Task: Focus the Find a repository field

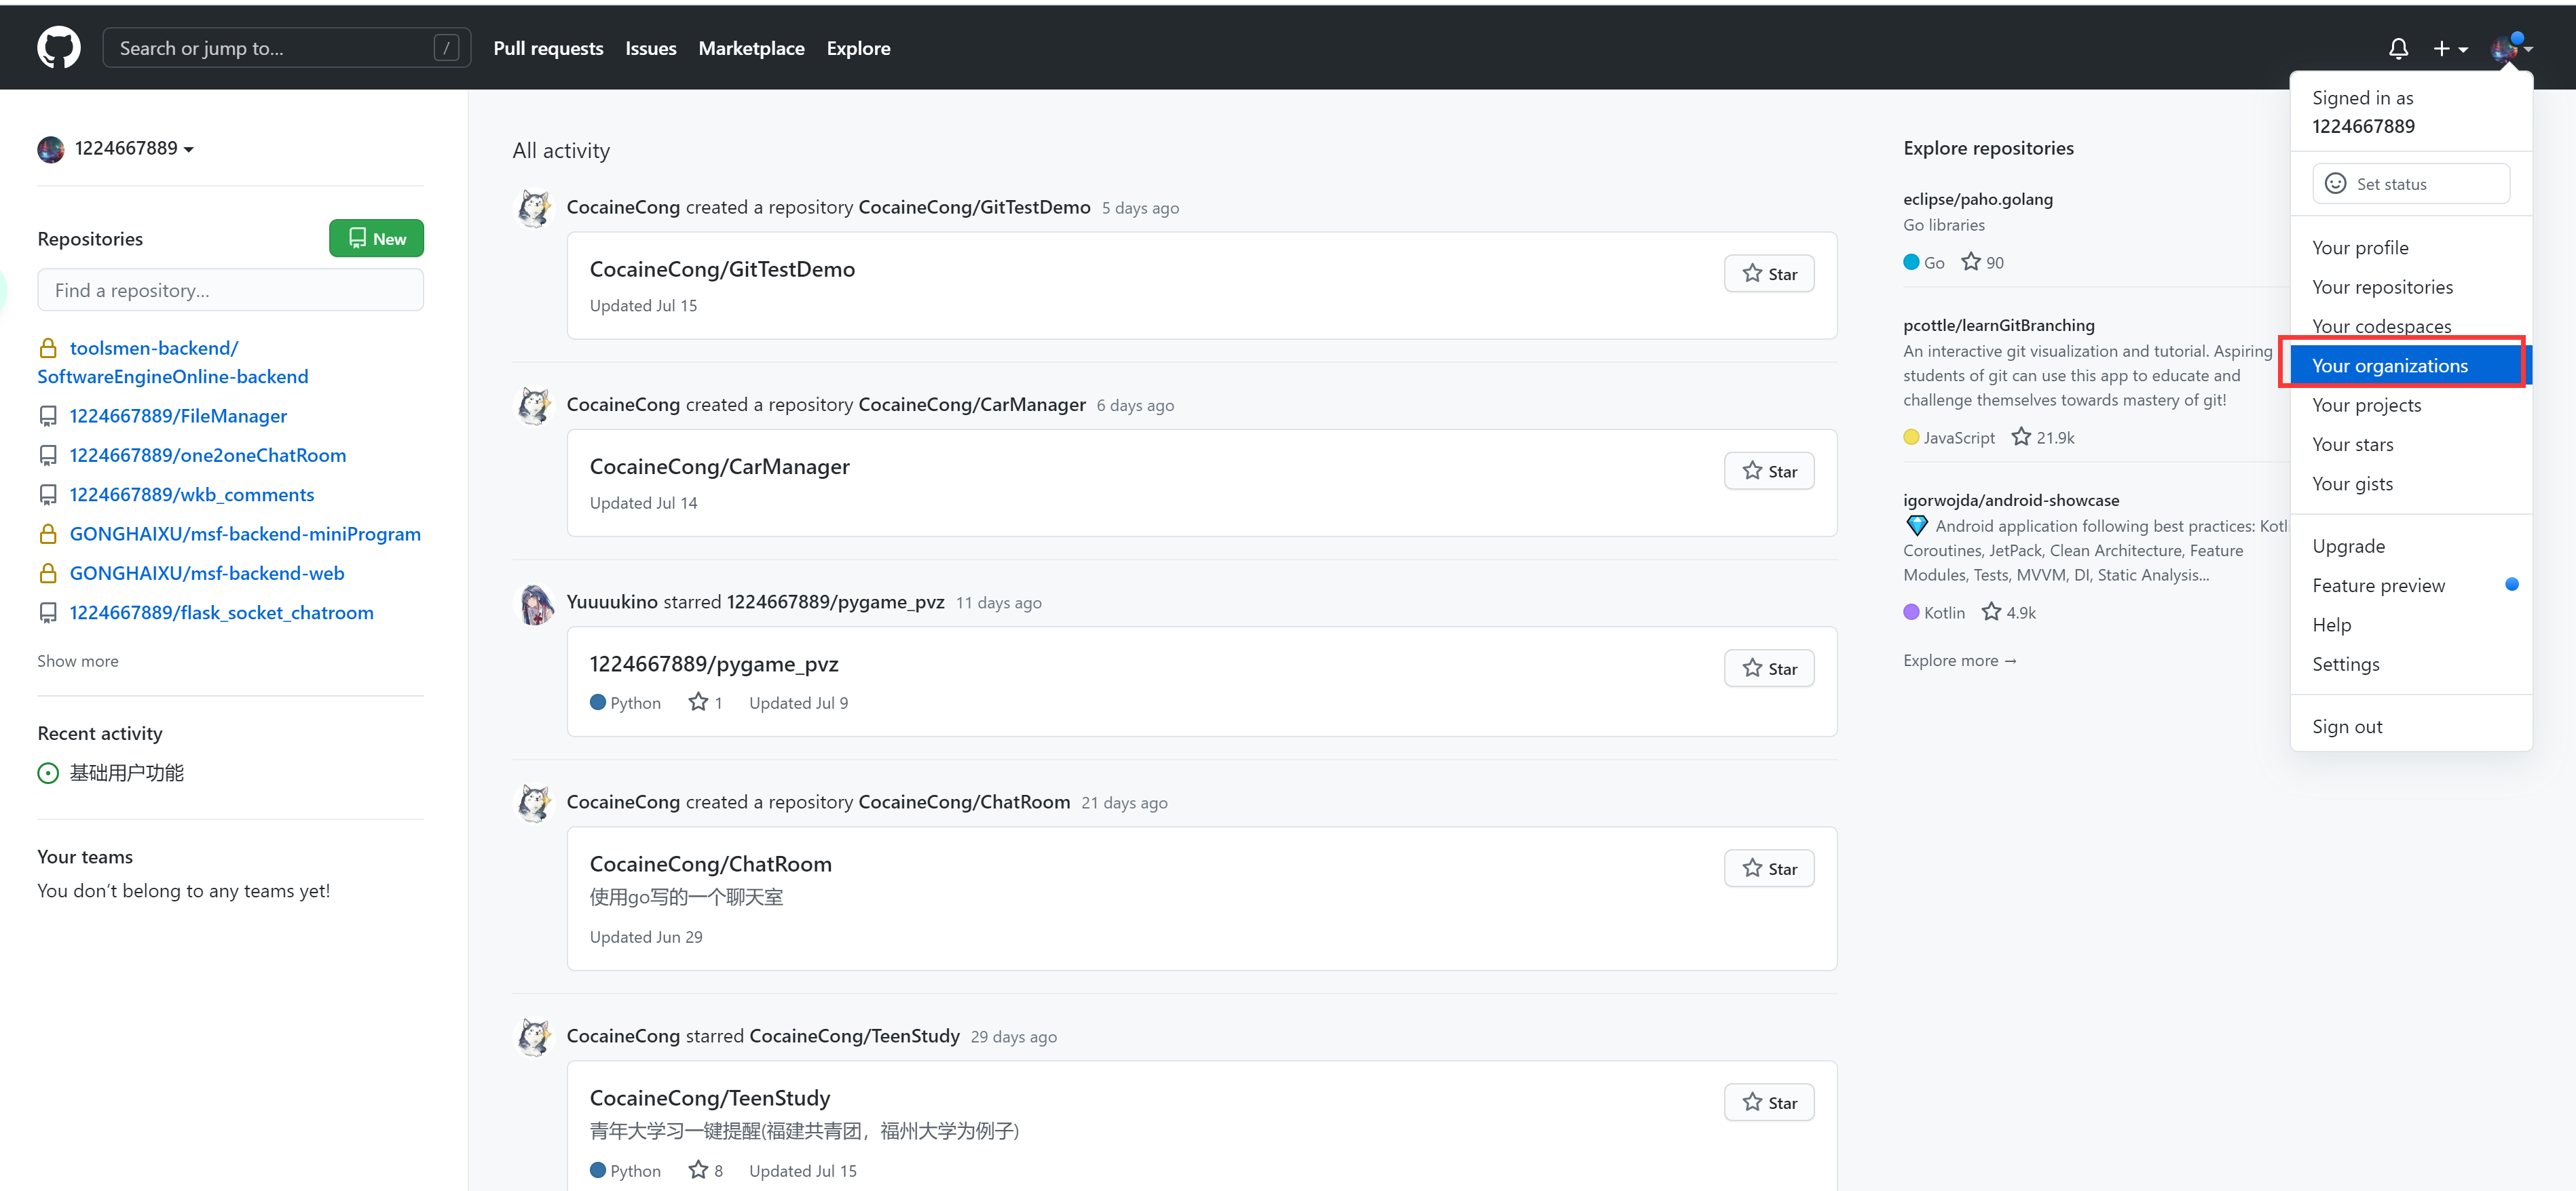Action: click(x=230, y=290)
